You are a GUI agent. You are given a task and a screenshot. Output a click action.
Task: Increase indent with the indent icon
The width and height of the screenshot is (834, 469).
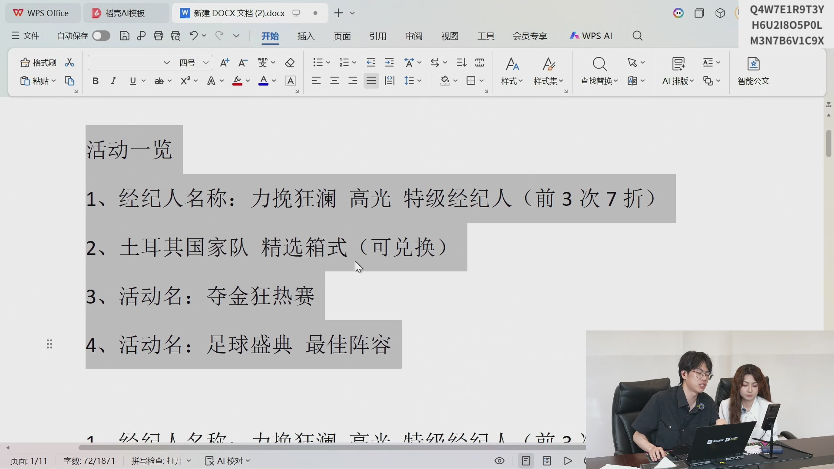pos(389,63)
